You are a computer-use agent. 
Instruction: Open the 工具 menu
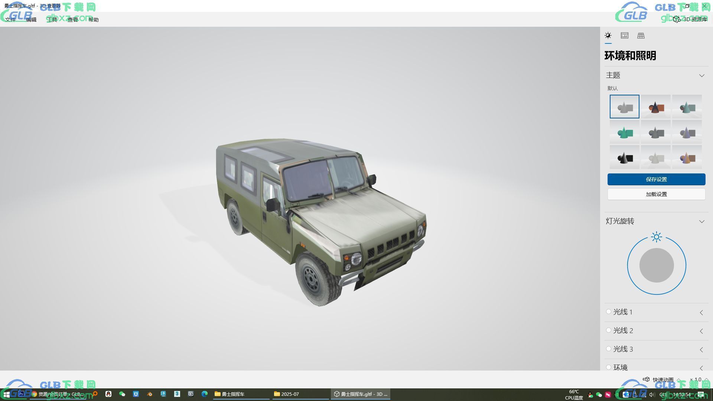click(52, 20)
